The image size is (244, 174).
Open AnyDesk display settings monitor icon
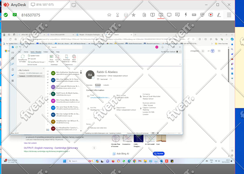pos(169,15)
